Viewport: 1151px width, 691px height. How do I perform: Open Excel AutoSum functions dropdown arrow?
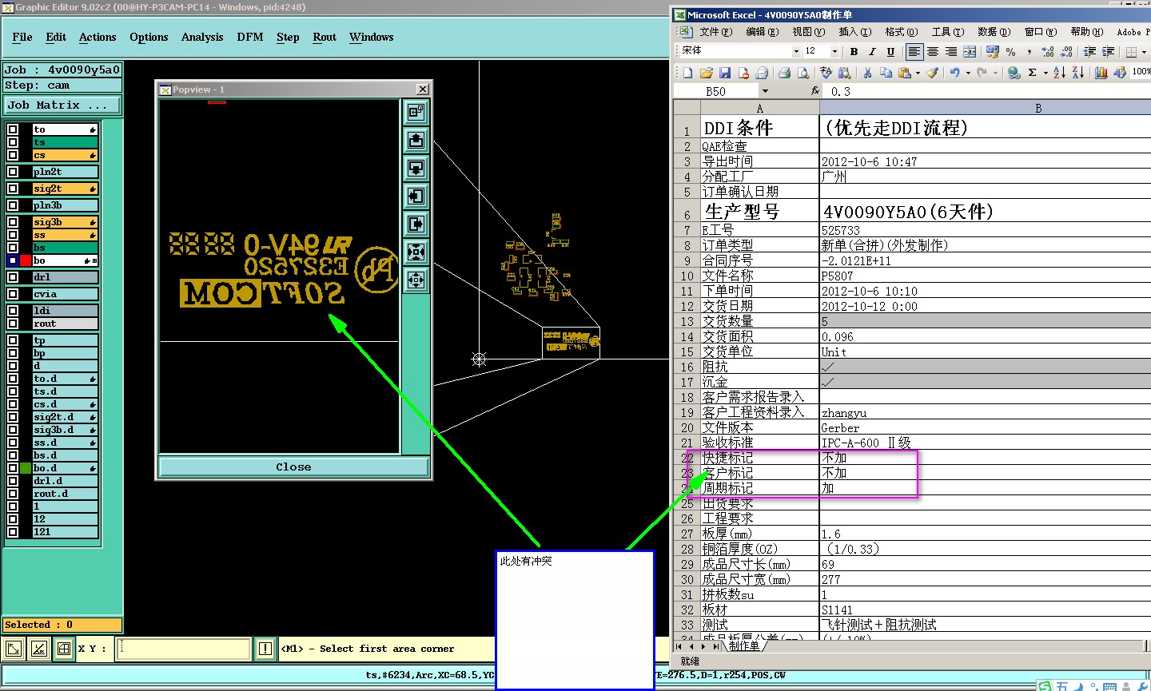[x=1045, y=73]
